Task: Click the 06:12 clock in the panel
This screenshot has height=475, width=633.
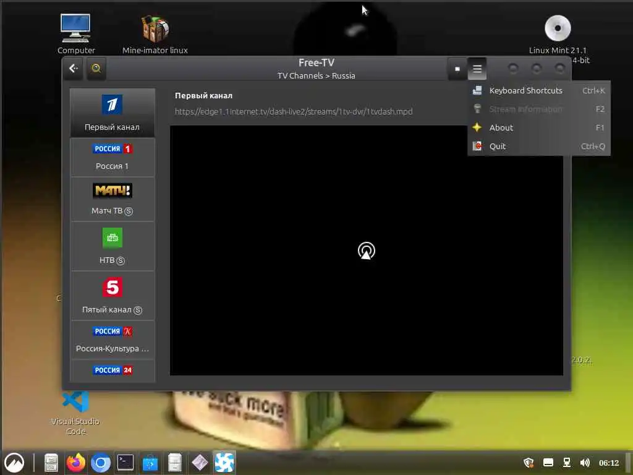Action: tap(609, 463)
